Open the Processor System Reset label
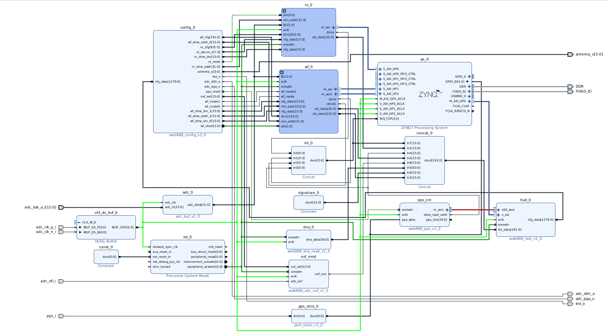The width and height of the screenshot is (609, 332). (188, 276)
